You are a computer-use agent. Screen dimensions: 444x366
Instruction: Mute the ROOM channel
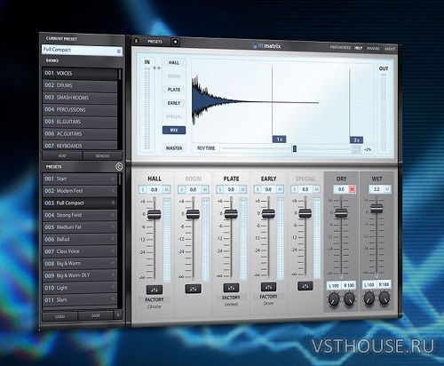(x=205, y=189)
